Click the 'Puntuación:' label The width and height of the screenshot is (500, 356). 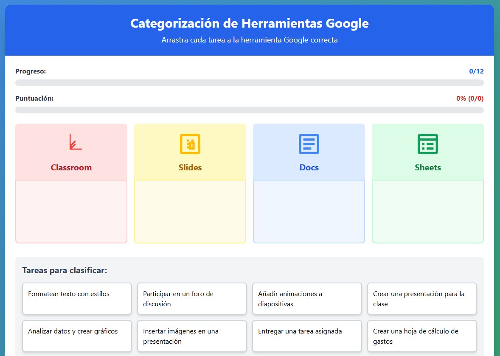[x=34, y=98]
